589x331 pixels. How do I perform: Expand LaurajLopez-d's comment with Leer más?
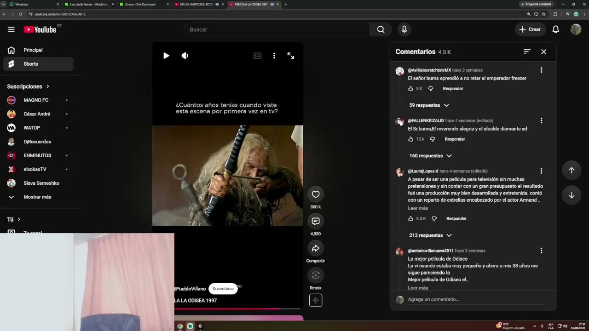(x=418, y=208)
